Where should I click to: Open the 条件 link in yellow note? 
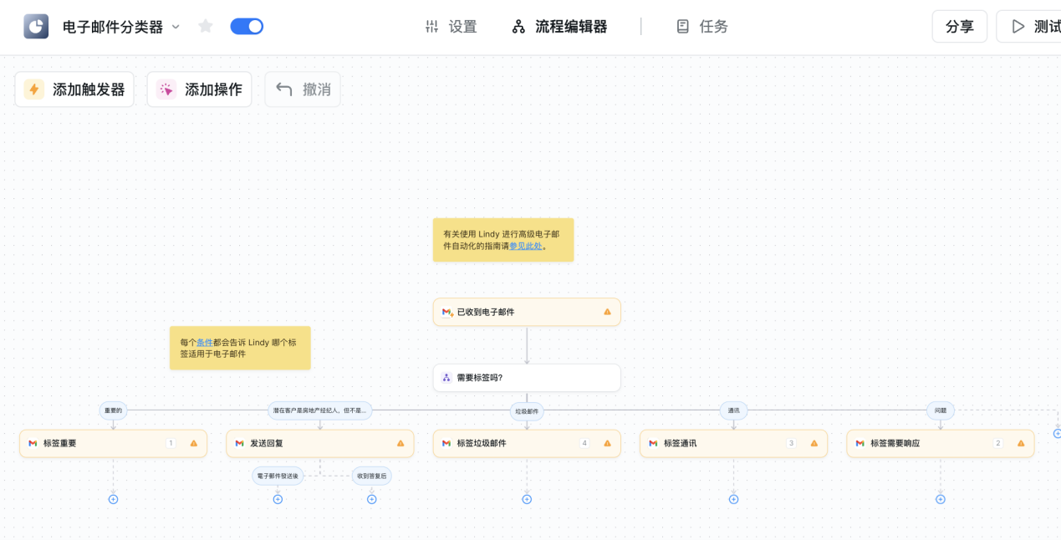[204, 342]
